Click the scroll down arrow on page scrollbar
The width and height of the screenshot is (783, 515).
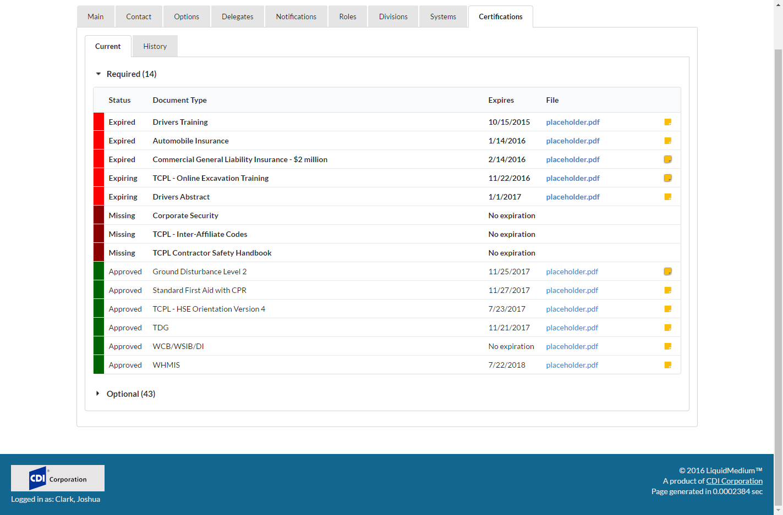click(778, 511)
